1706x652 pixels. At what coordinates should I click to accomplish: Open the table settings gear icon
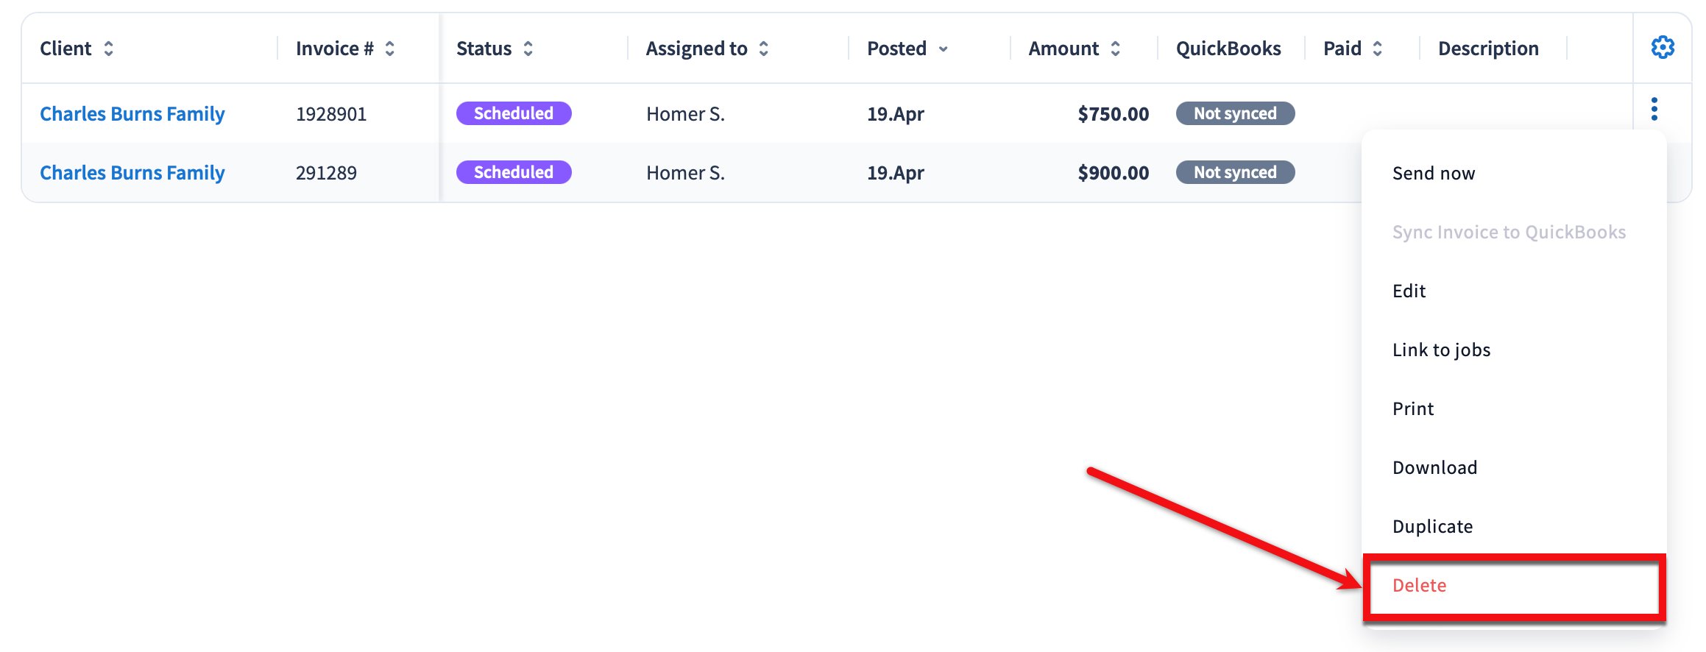(x=1662, y=48)
